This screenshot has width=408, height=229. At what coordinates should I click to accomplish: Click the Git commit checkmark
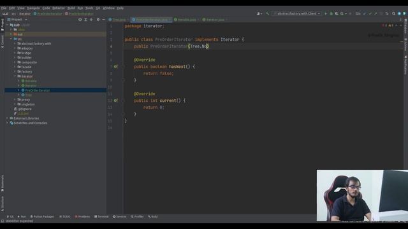[370, 13]
